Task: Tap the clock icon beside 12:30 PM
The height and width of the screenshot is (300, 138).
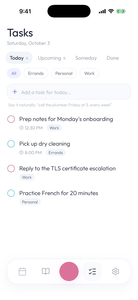Action: tap(21, 128)
